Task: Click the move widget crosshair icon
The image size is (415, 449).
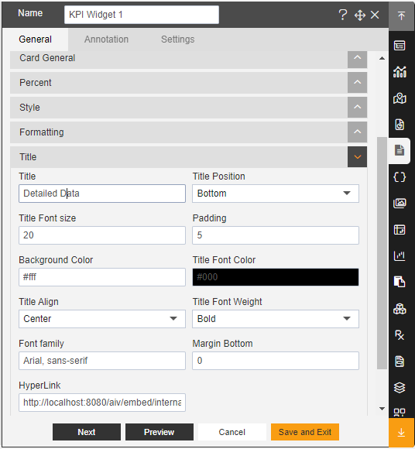Action: [x=360, y=15]
